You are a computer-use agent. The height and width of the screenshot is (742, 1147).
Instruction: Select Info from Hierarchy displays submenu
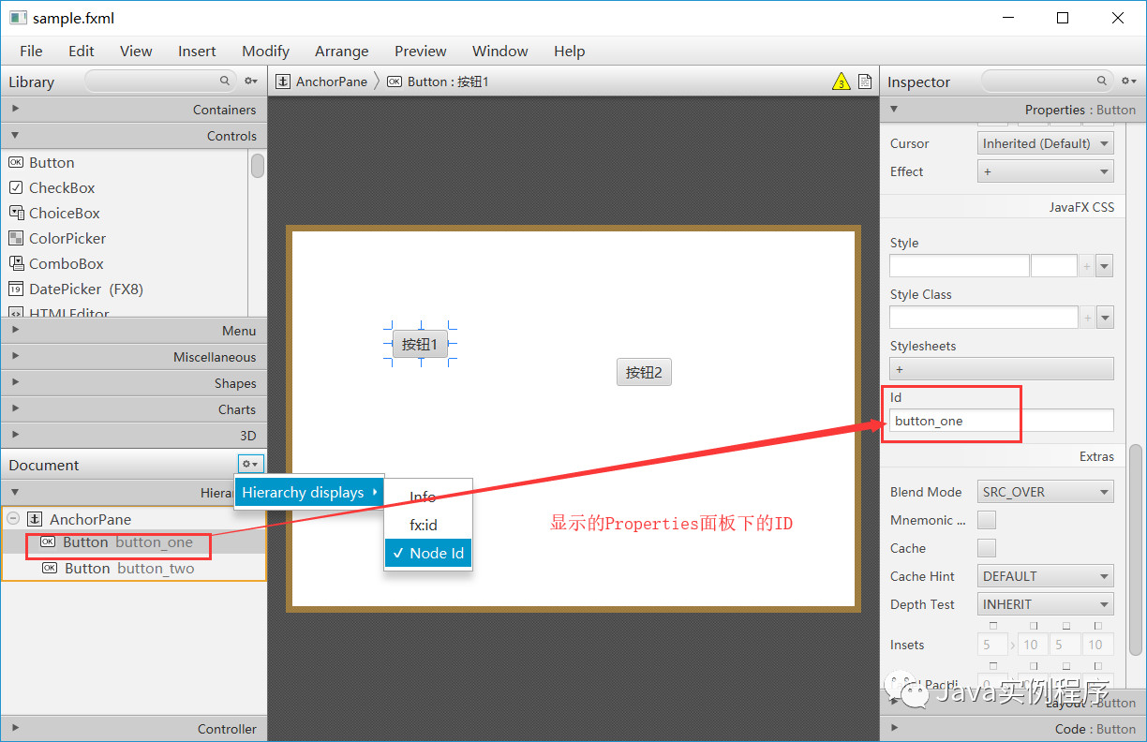tap(422, 497)
